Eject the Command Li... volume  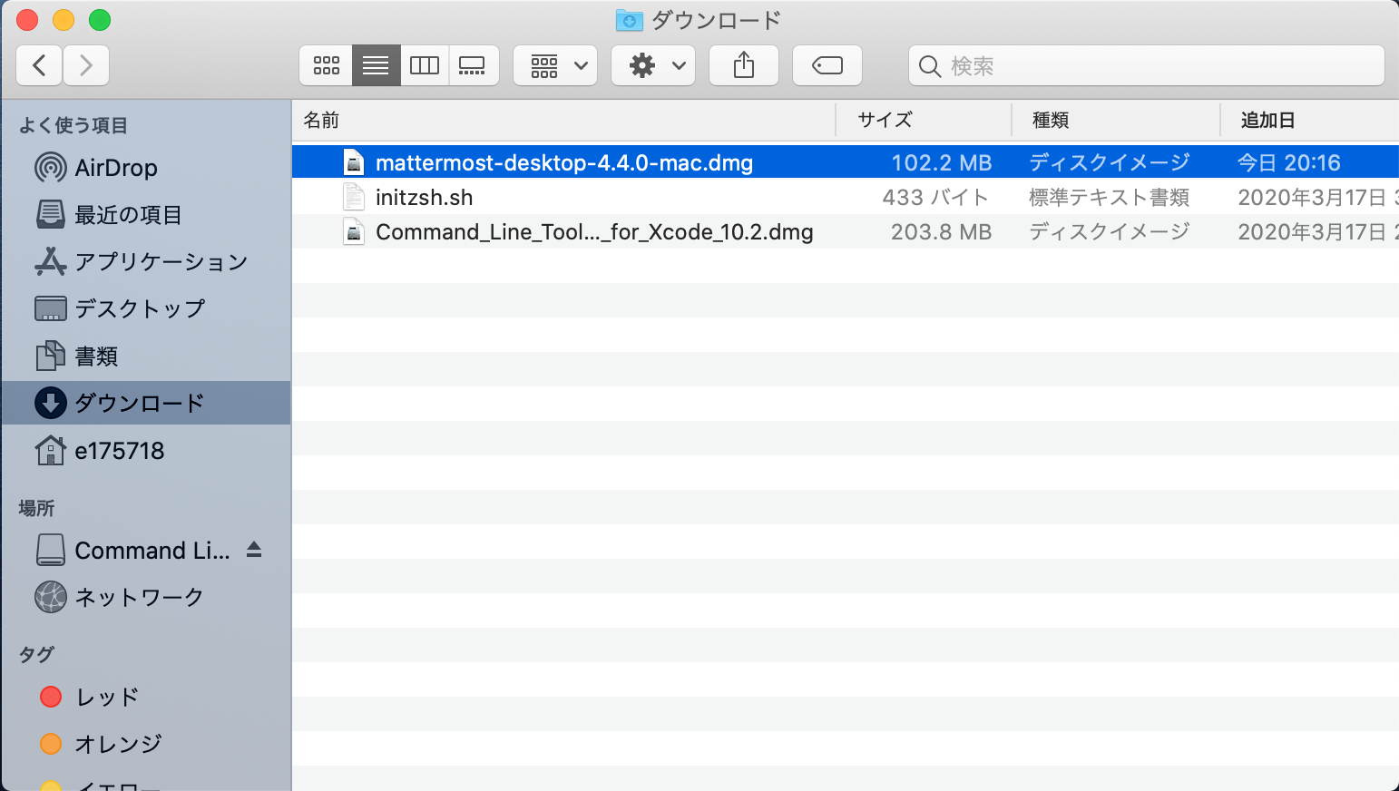click(254, 550)
